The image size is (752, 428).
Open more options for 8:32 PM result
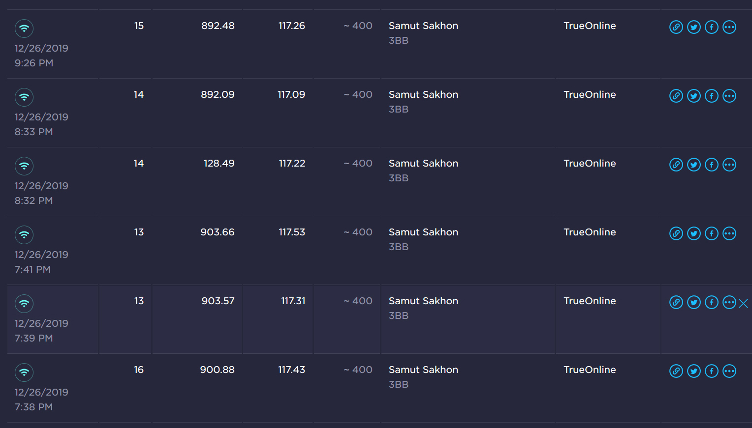click(x=729, y=165)
